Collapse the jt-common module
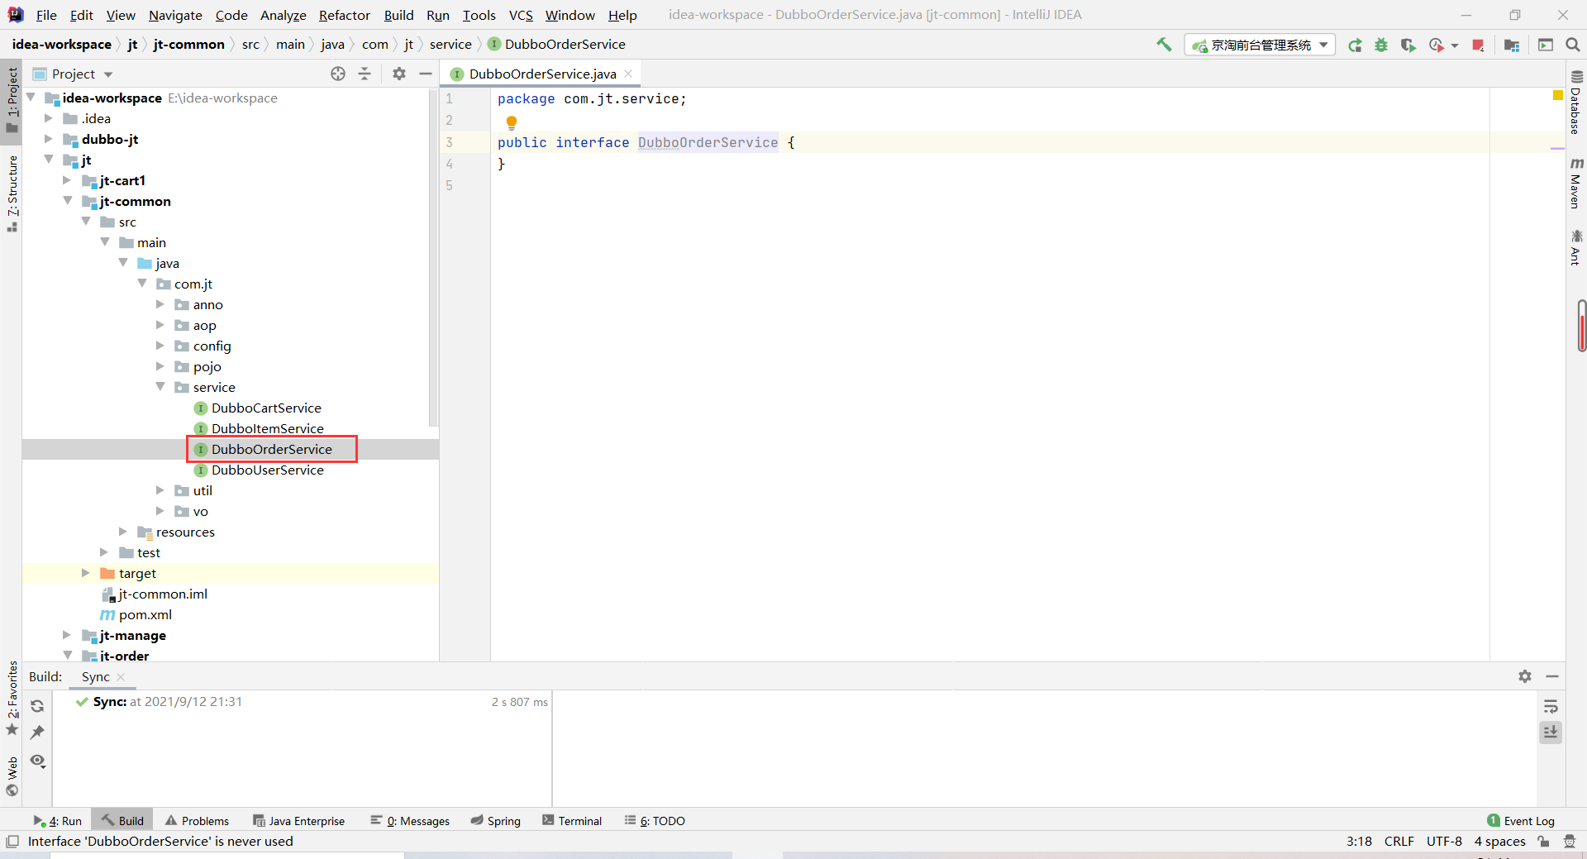Viewport: 1587px width, 859px height. pyautogui.click(x=67, y=201)
